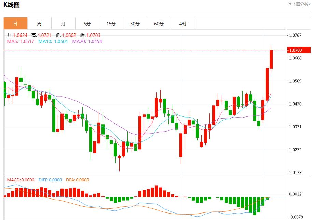Click the K线图 heading

tap(12, 4)
